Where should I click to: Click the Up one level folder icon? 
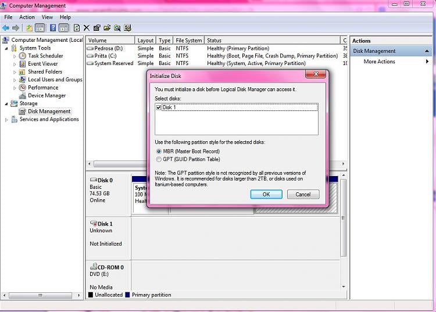[x=29, y=28]
